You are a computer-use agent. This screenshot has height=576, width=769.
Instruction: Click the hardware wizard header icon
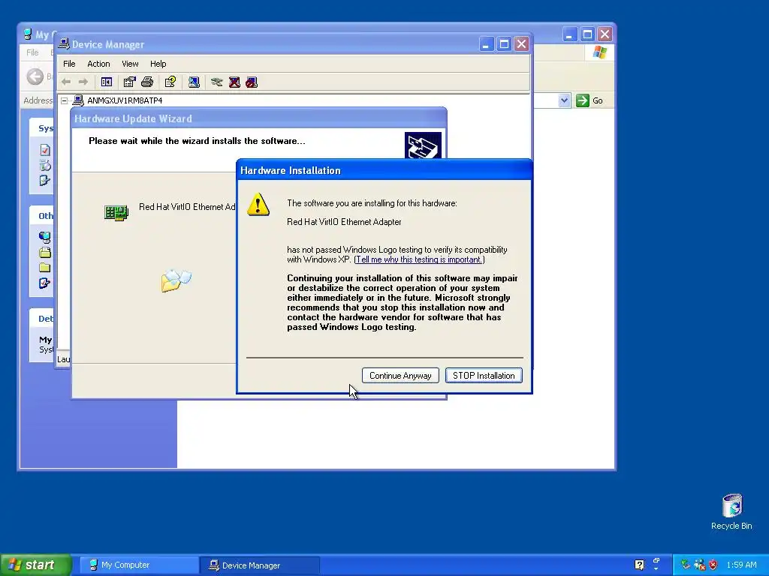(x=423, y=145)
